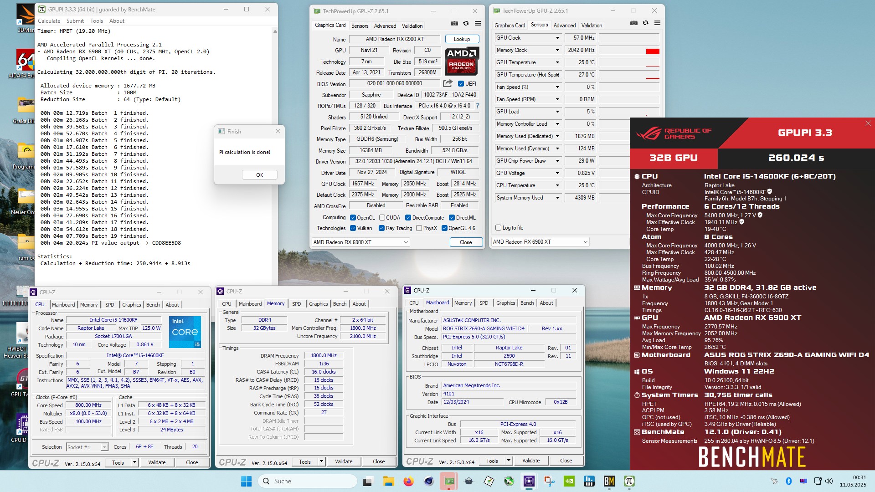875x492 pixels.
Task: Click Close button in left CPU-Z window
Action: coord(192,462)
